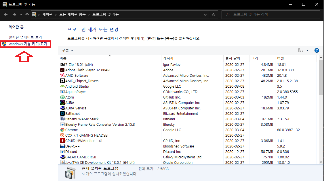Open the view options dropdown arrow

tap(308, 50)
